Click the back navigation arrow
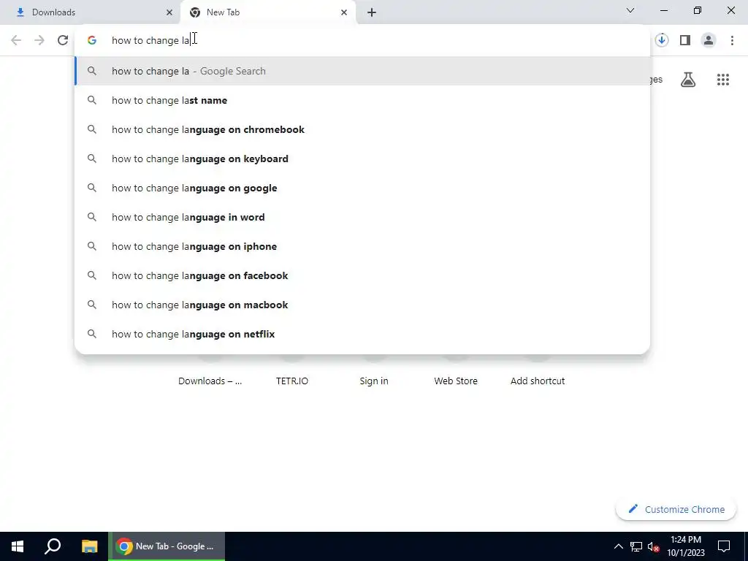748x561 pixels. 16,40
